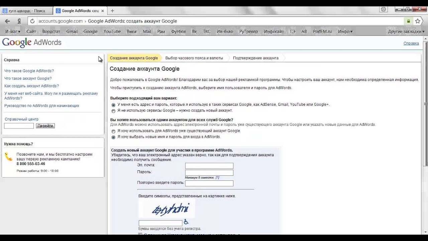The image size is (428, 241).
Task: Open the 'ГЭ' bookmark
Action: tap(293, 31)
